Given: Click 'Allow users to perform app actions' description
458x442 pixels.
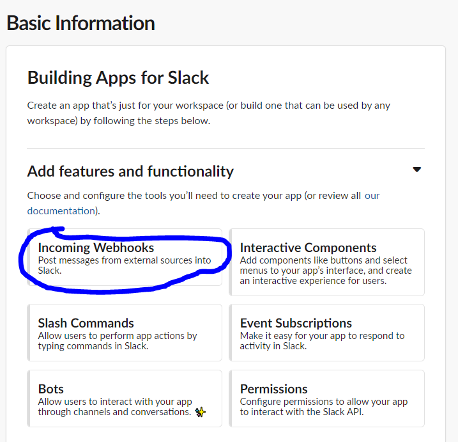Looking at the screenshot, I should tap(118, 341).
